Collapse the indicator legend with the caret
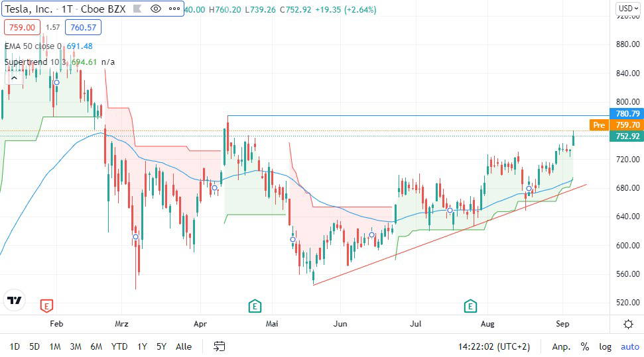This screenshot has width=644, height=357. pyautogui.click(x=14, y=78)
